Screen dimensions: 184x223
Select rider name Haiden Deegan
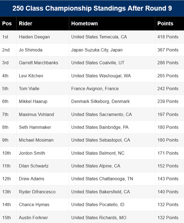point(34,37)
